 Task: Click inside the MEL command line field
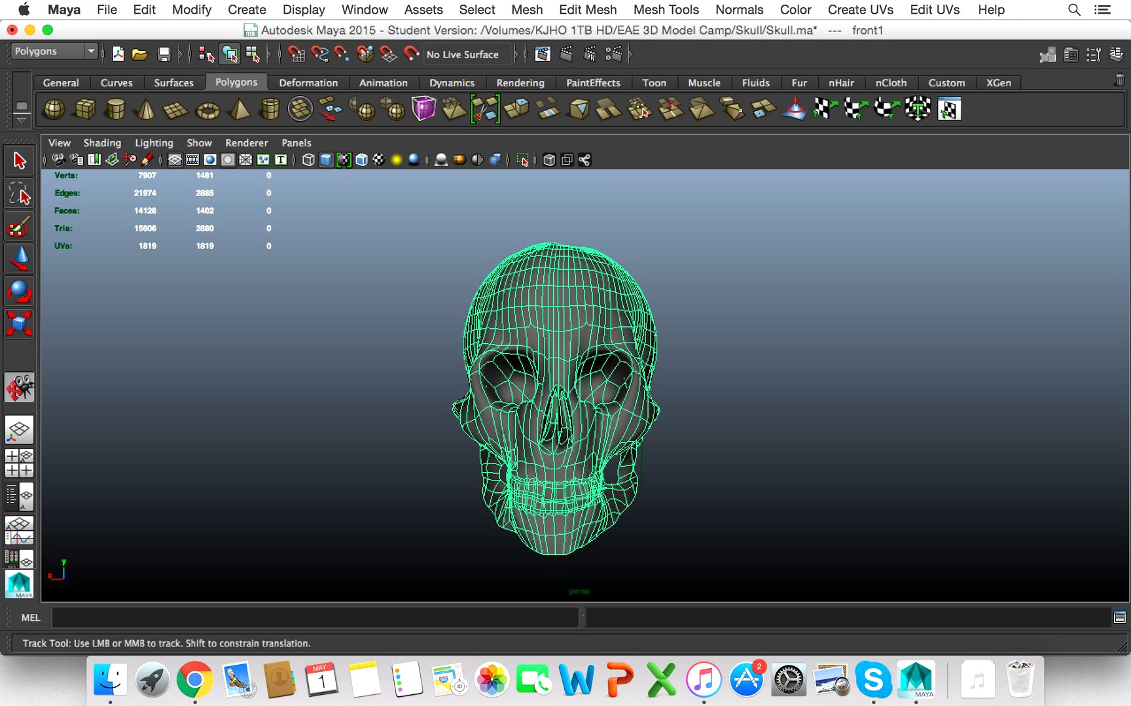click(x=314, y=617)
